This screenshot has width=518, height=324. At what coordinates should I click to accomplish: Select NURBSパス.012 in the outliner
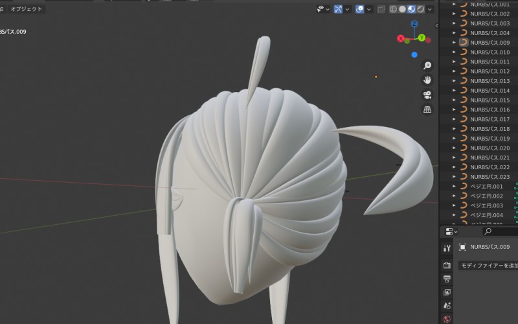point(490,71)
